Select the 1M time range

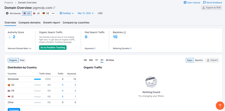tap(85, 60)
